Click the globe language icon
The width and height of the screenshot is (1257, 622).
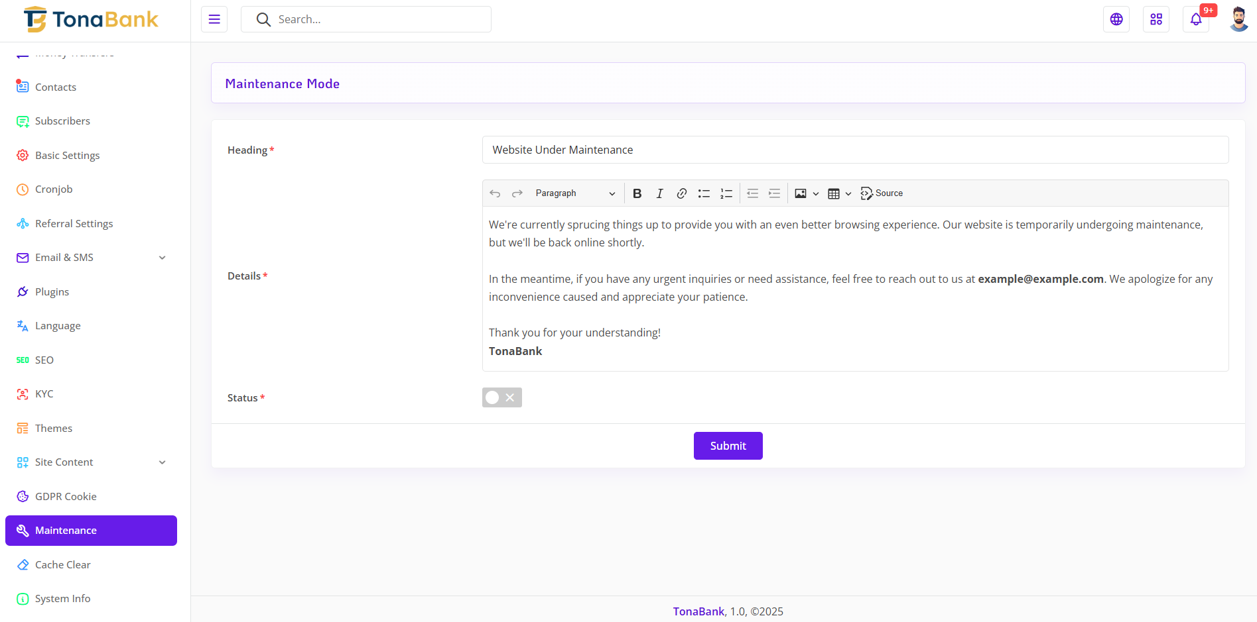tap(1116, 19)
